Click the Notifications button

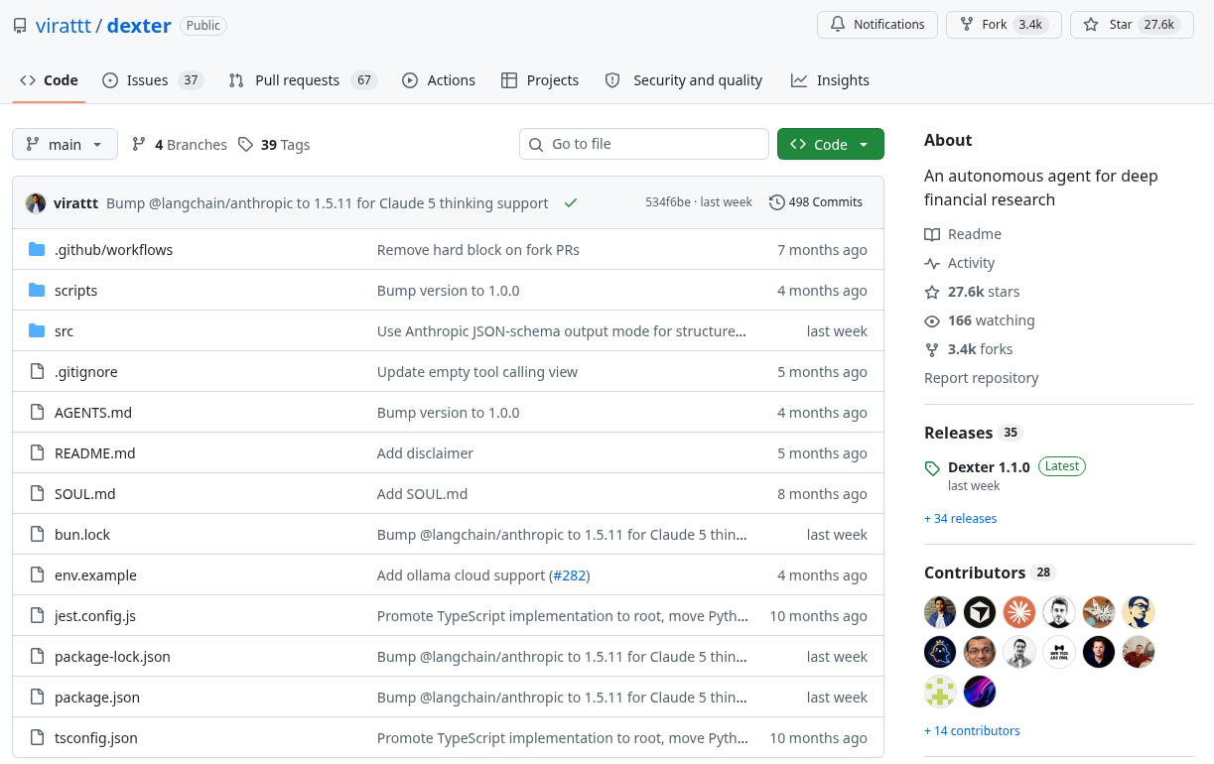[877, 25]
